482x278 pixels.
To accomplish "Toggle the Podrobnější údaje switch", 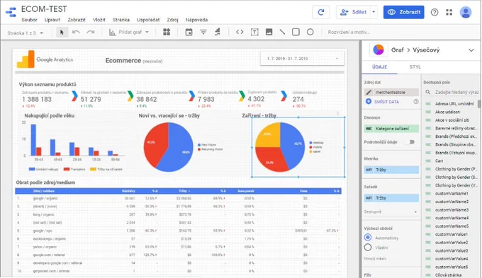I will [410, 142].
